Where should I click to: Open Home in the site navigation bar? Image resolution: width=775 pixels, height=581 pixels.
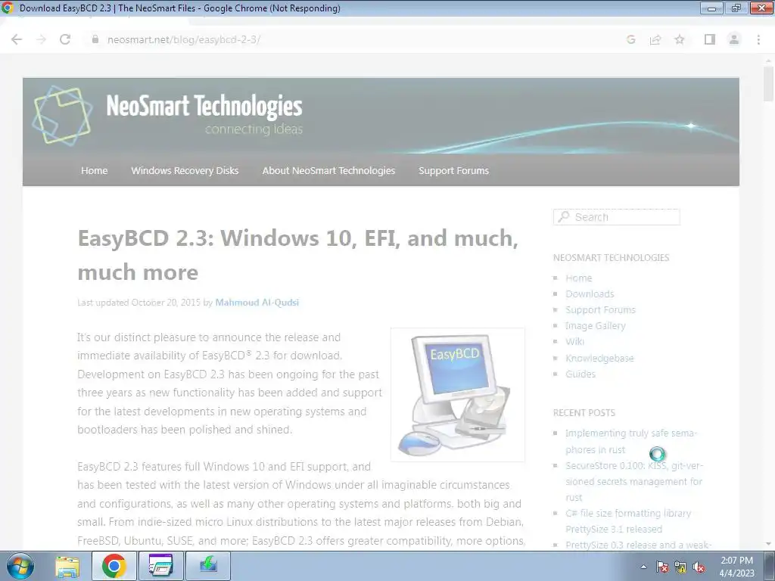(x=94, y=170)
